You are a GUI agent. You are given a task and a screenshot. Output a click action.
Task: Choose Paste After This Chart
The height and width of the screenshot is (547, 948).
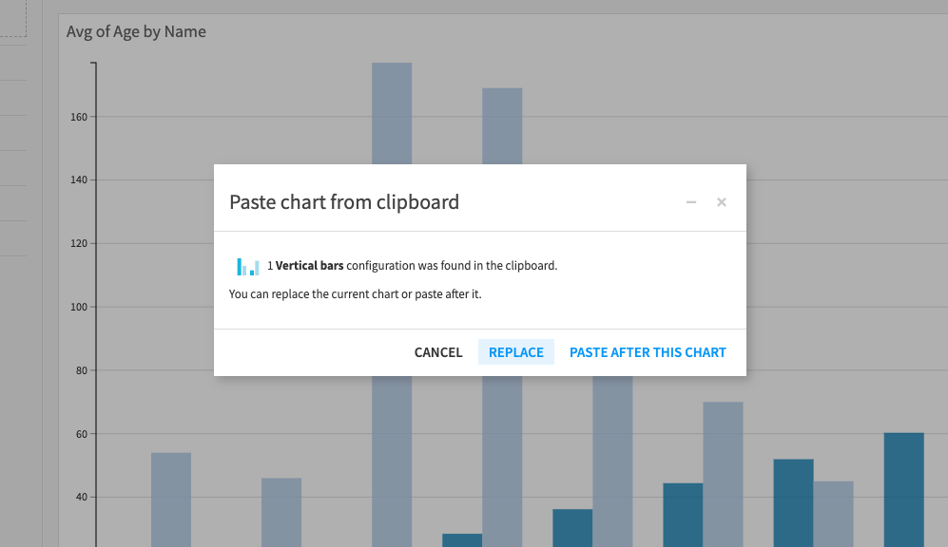(x=648, y=352)
